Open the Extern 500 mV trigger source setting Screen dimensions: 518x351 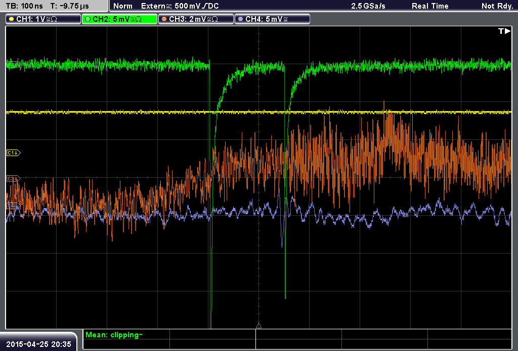pyautogui.click(x=180, y=6)
